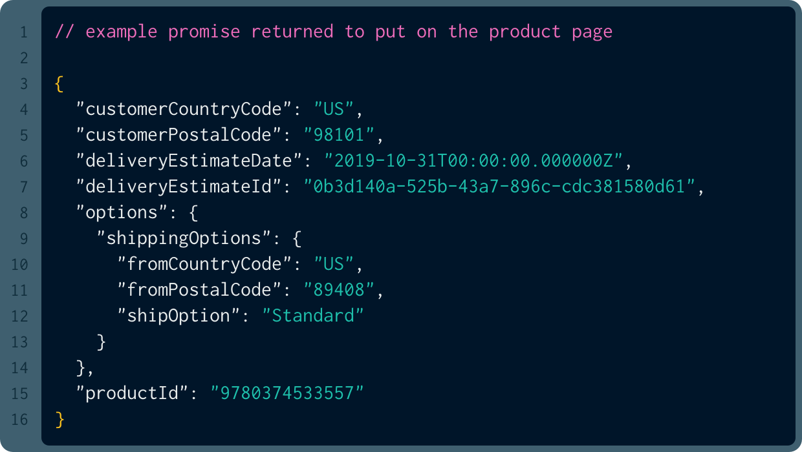Click the "89408" value
This screenshot has height=452, width=802.
339,290
